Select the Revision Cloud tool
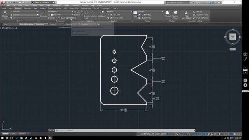Viewport: 249px width, 140px height. (x=175, y=15)
